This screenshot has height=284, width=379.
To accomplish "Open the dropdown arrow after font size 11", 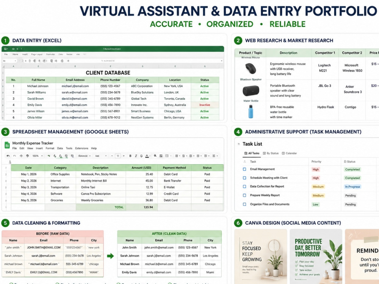I will click(x=124, y=156).
